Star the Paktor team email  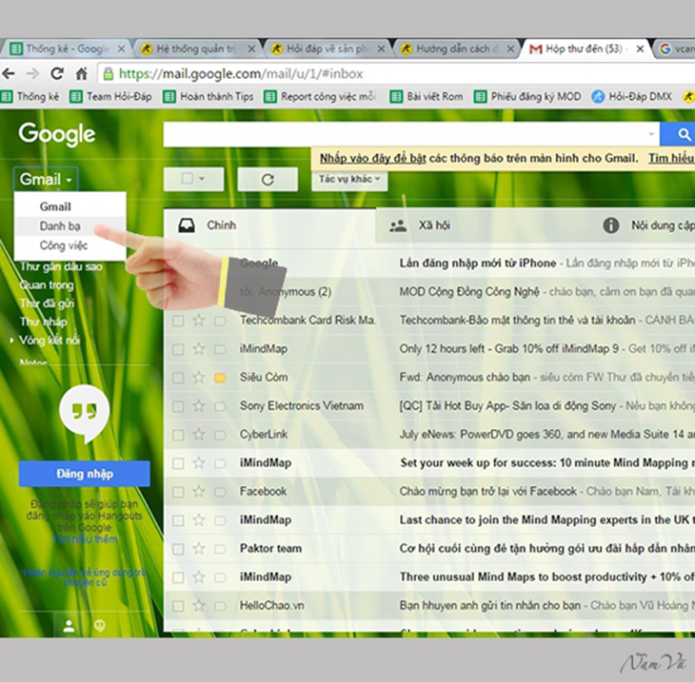pyautogui.click(x=199, y=549)
